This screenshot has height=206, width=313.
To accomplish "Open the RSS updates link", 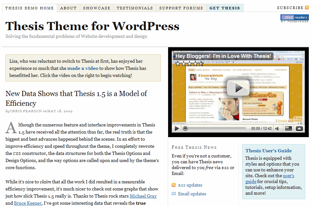I will (x=190, y=185).
